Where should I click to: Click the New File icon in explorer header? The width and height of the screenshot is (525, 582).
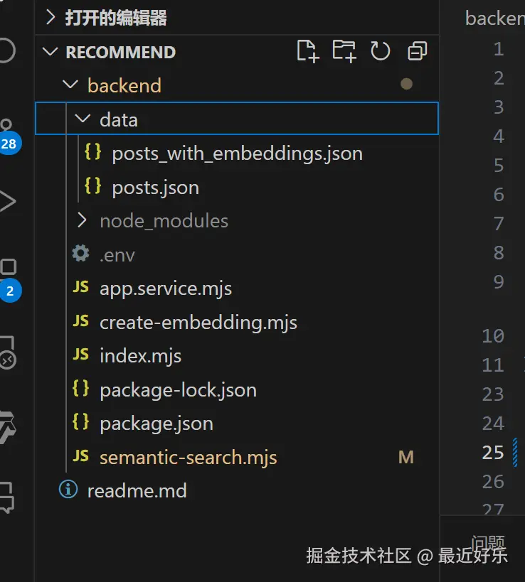click(x=307, y=51)
